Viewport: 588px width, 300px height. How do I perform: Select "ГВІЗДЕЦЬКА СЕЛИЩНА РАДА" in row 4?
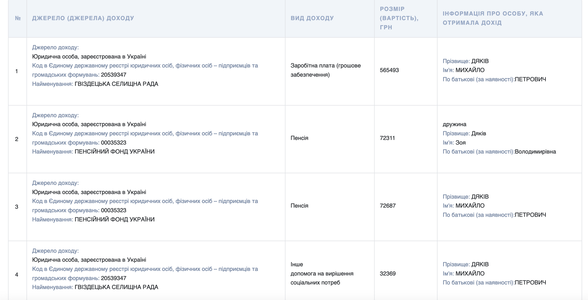click(x=116, y=287)
